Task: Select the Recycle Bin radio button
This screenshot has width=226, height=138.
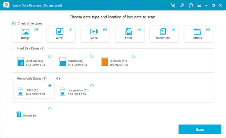Action: tap(50, 109)
